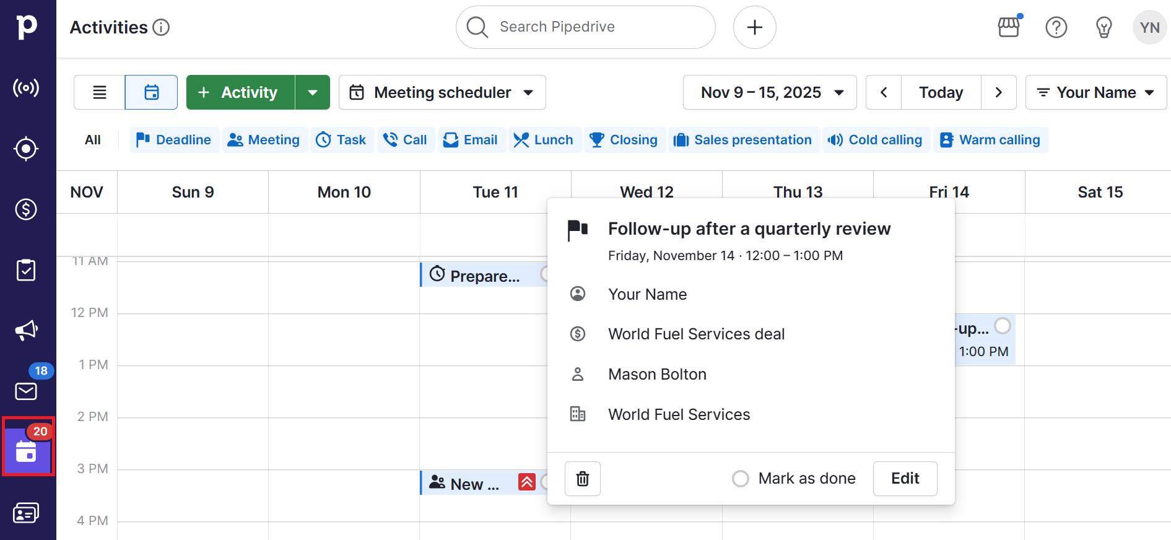The image size is (1171, 540).
Task: Filter by Task type
Action: pyautogui.click(x=342, y=140)
